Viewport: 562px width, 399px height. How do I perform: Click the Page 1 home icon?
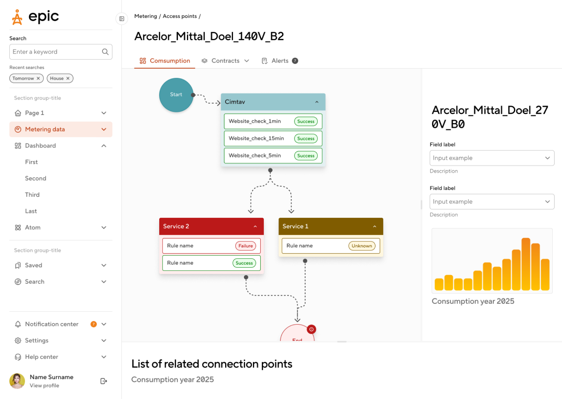tap(18, 113)
